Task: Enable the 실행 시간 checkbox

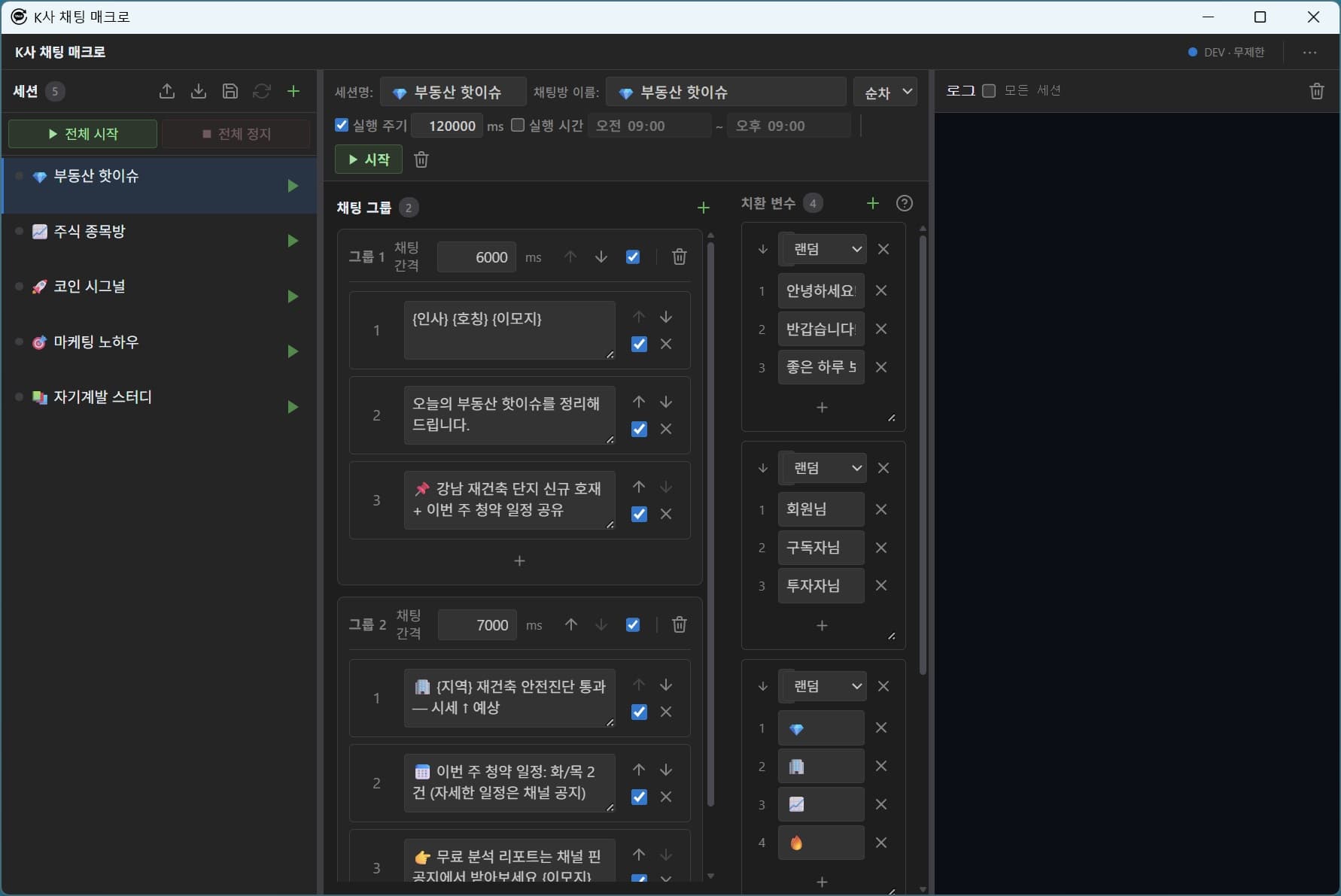Action: click(518, 125)
